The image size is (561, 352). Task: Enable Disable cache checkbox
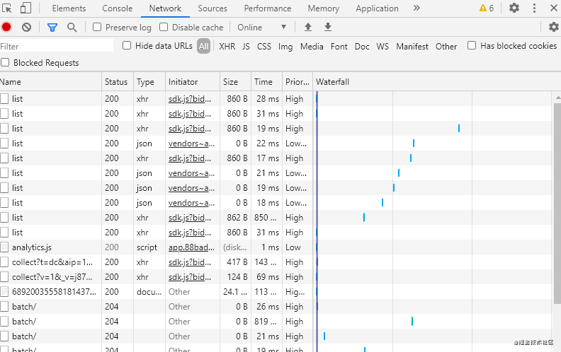(x=164, y=27)
